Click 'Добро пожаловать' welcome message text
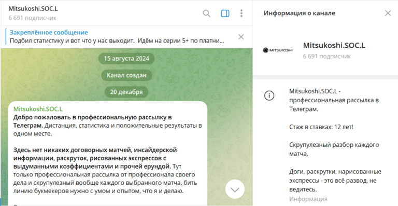The width and height of the screenshot is (398, 206). pyautogui.click(x=108, y=126)
